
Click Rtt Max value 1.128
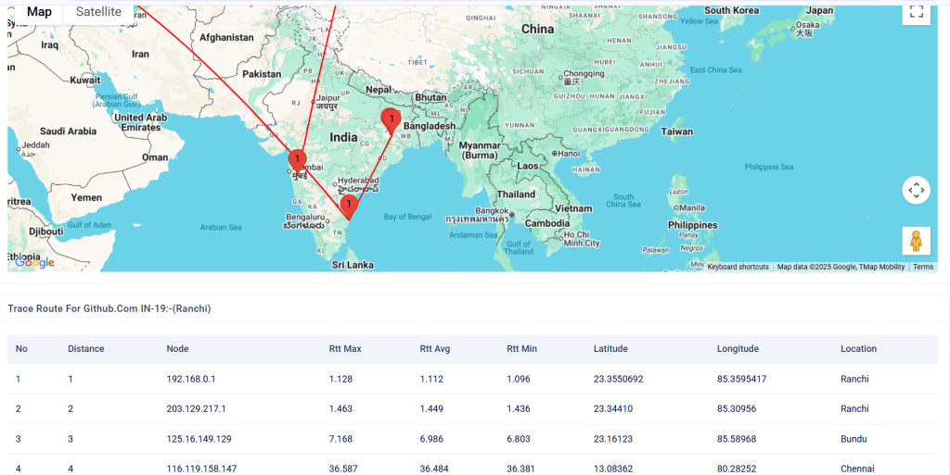click(340, 379)
